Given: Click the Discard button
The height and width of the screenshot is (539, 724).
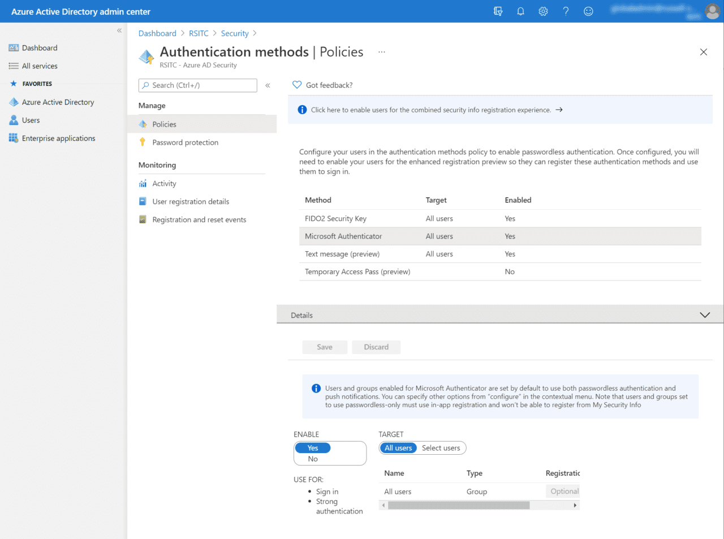Looking at the screenshot, I should (x=376, y=347).
